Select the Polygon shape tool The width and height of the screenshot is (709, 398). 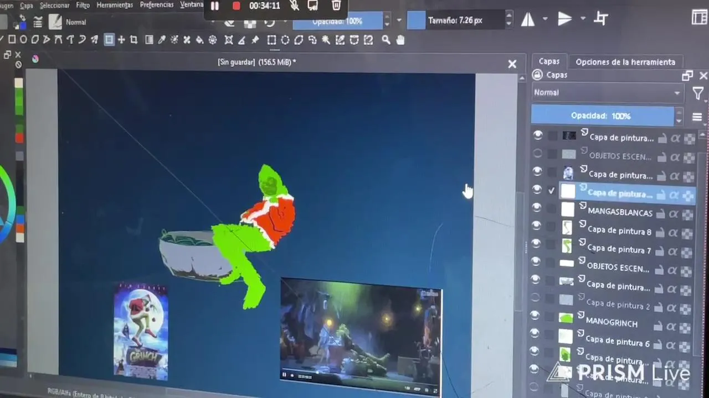[35, 40]
